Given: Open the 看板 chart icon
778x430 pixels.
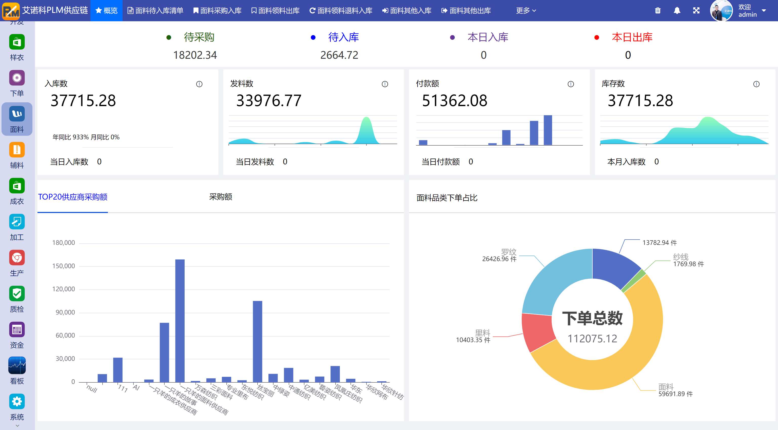Looking at the screenshot, I should pyautogui.click(x=17, y=366).
